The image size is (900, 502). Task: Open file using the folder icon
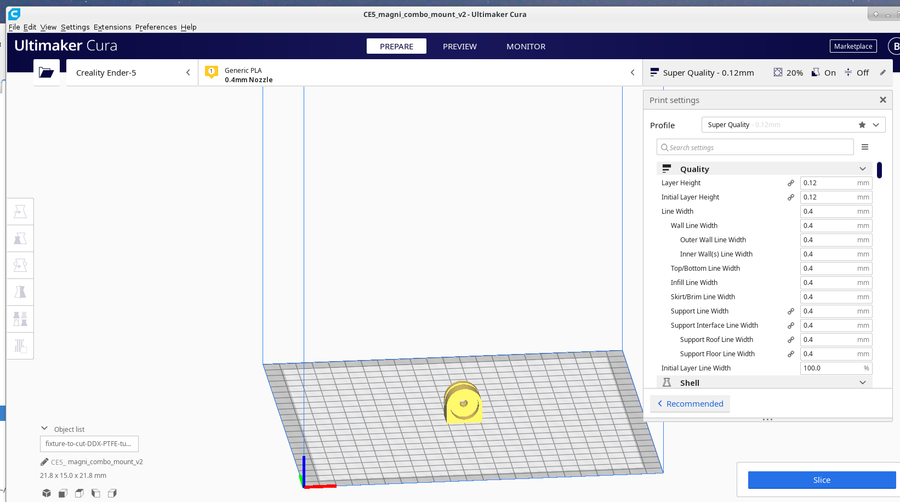pos(47,72)
